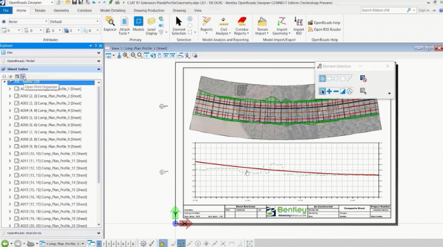Select the Element Selection arrow tool
The image size is (443, 247).
[x=178, y=26]
